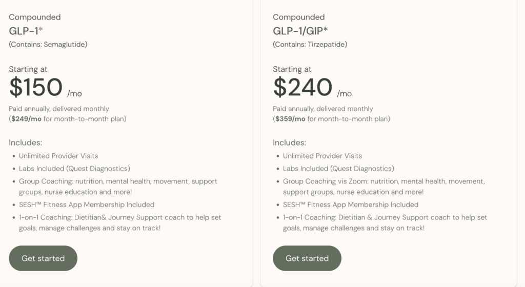Viewport: 525px width, 287px height.
Task: Click the Contains: Tirzepatide note
Action: 310,45
